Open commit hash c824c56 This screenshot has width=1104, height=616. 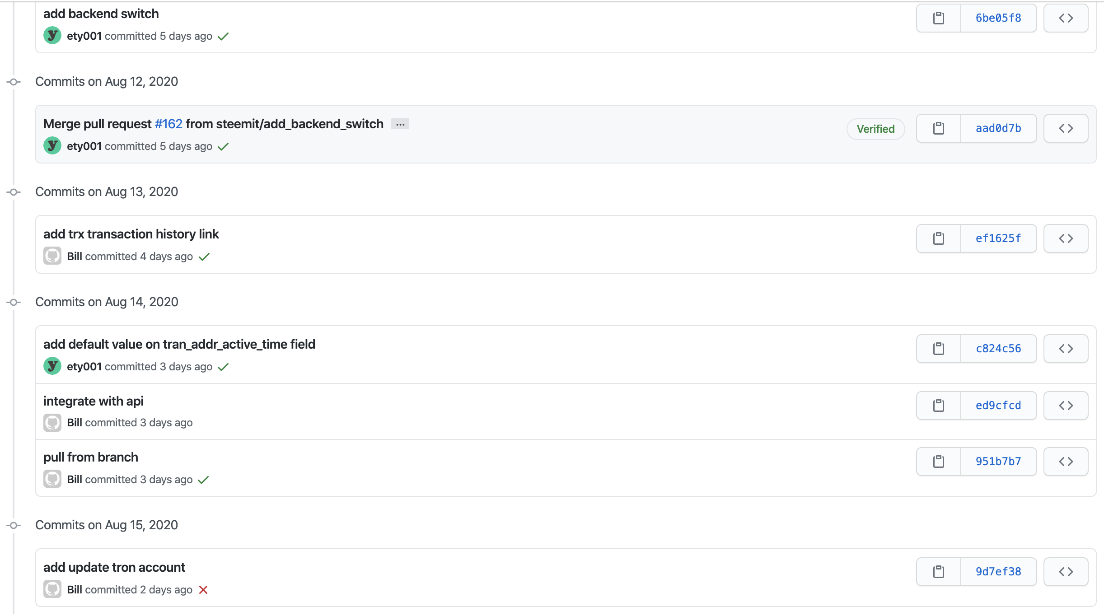coord(998,349)
